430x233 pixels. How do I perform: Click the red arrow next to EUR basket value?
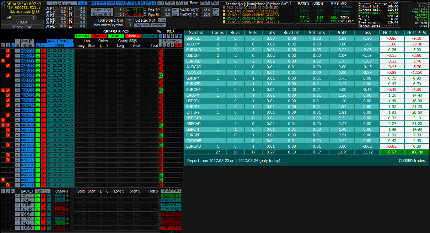click(68, 209)
